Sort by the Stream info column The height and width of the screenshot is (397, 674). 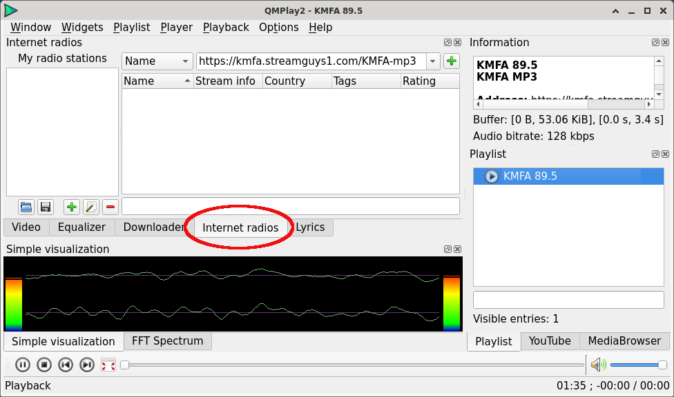point(228,81)
